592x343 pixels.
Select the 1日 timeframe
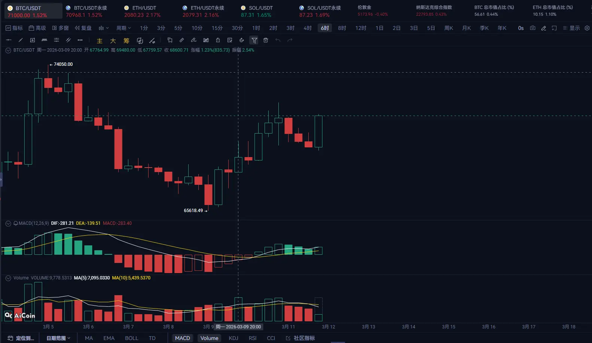379,28
